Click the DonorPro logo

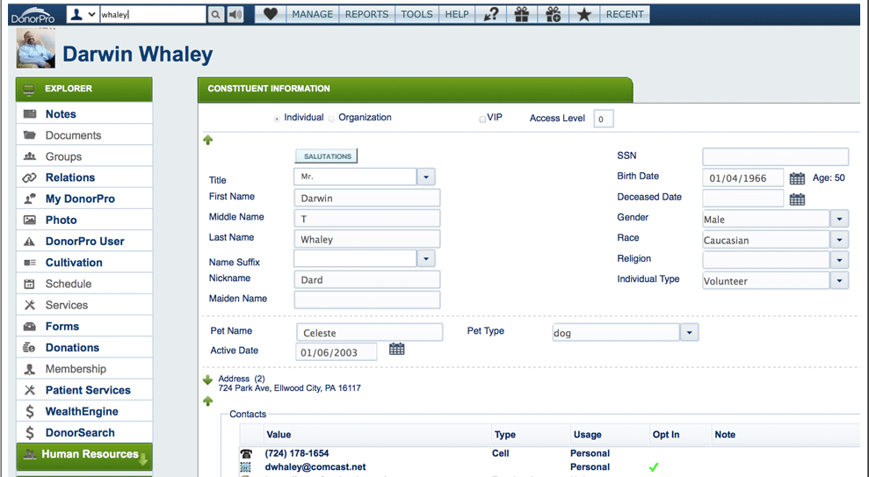(x=33, y=15)
